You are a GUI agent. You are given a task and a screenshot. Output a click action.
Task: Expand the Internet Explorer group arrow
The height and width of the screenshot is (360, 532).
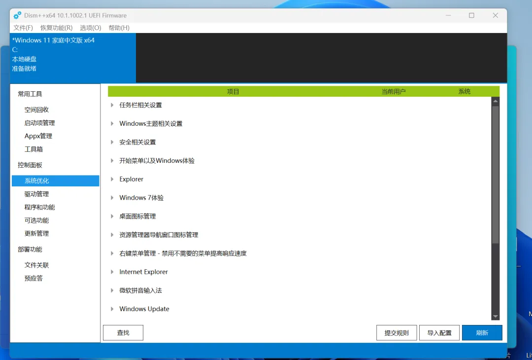112,272
